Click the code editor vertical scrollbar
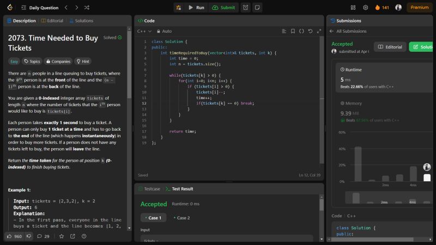The width and height of the screenshot is (436, 245). [322, 100]
